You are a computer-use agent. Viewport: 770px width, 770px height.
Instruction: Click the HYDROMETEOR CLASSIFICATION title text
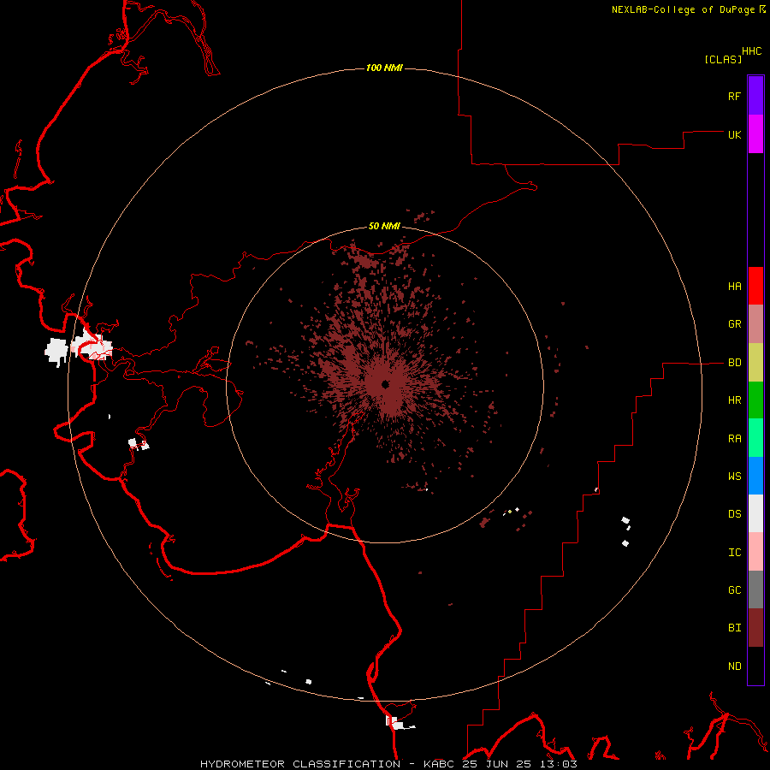tap(300, 764)
